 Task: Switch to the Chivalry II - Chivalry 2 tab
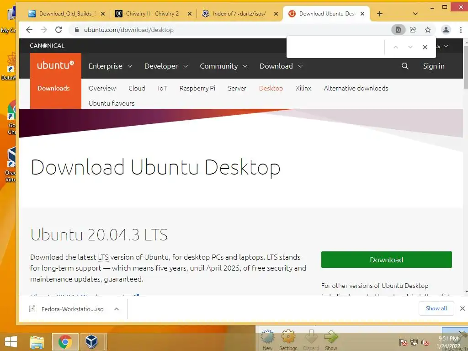click(x=152, y=14)
